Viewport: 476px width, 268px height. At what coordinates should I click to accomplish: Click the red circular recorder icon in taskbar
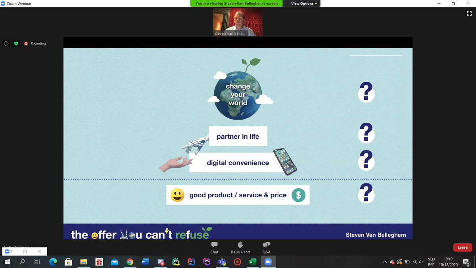237,262
